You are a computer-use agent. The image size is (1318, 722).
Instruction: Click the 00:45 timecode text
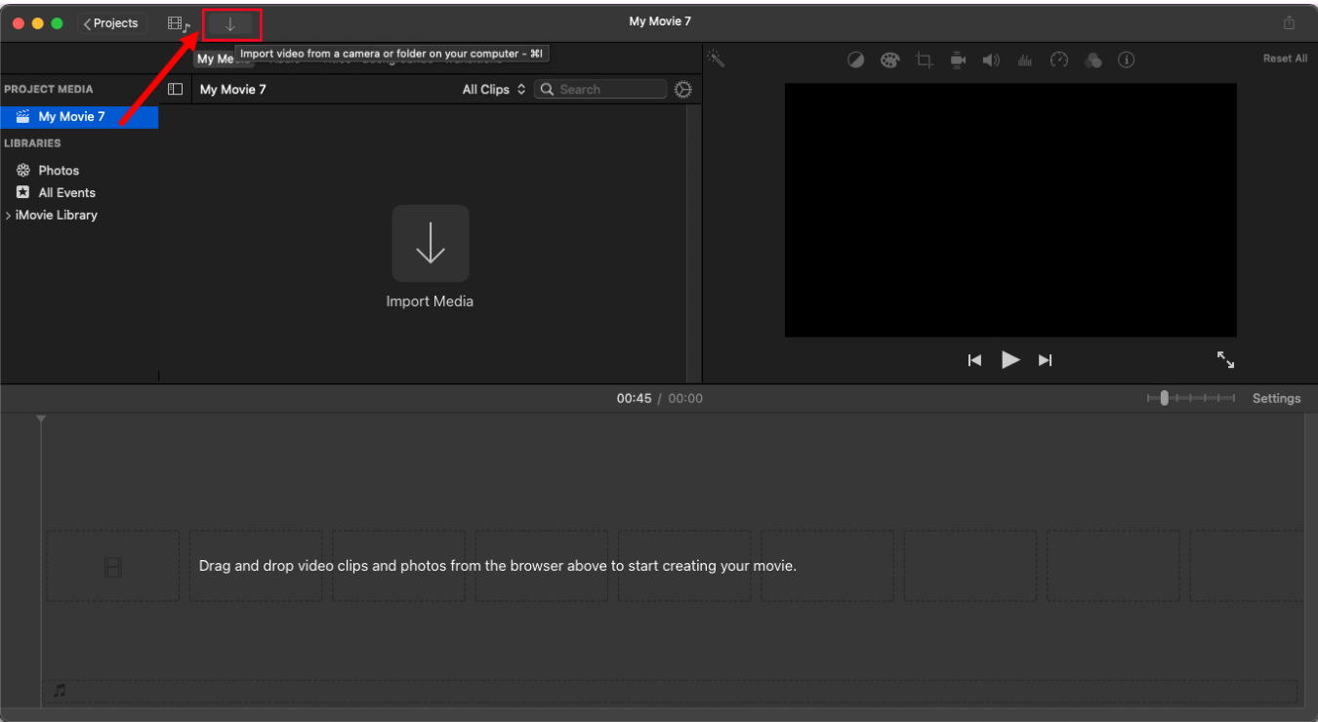pyautogui.click(x=634, y=398)
